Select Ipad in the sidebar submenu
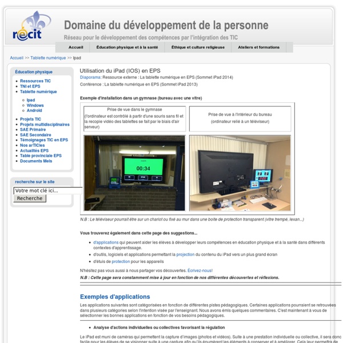This screenshot has width=343, height=343. [x=31, y=100]
